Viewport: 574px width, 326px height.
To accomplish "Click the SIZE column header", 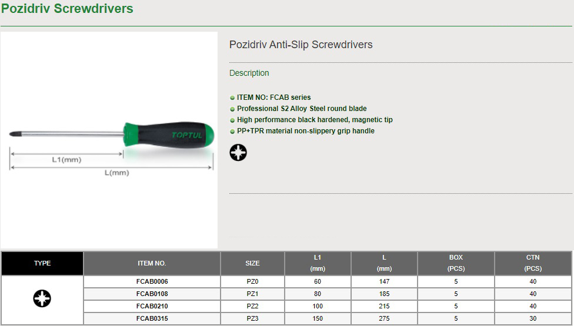I will 252,263.
